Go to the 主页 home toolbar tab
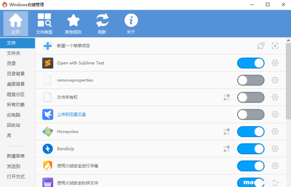 tap(16, 23)
